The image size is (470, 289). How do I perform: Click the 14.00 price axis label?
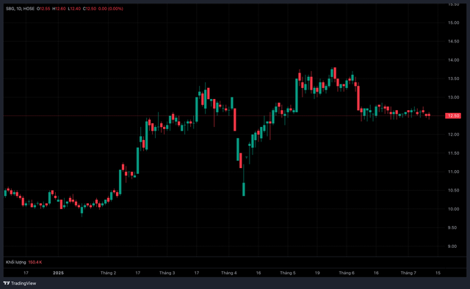(x=454, y=60)
